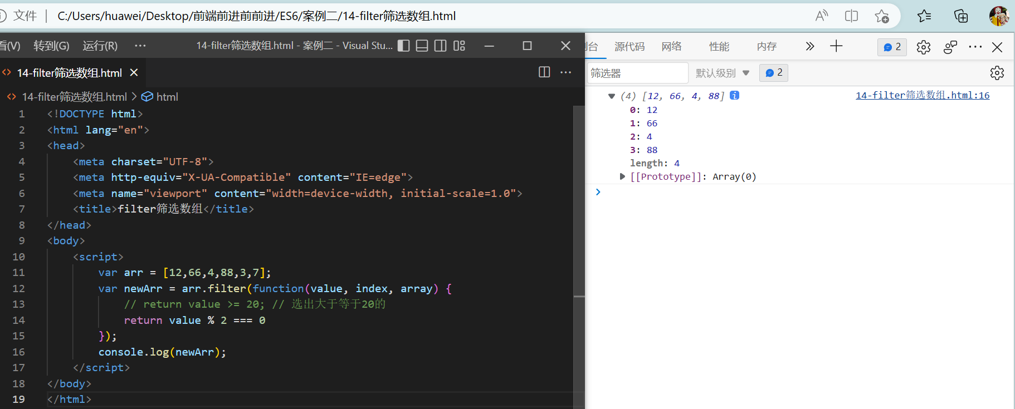This screenshot has height=409, width=1015.
Task: Open the Customize Layout icon in VS Code
Action: [x=459, y=46]
